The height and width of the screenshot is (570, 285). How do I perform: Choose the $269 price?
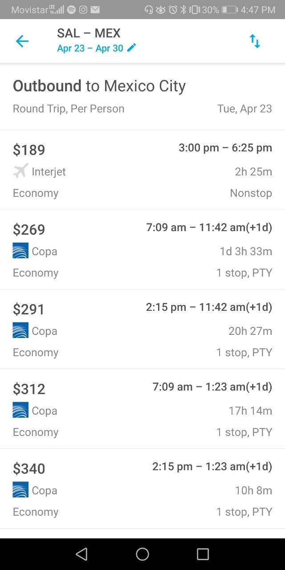pos(29,229)
